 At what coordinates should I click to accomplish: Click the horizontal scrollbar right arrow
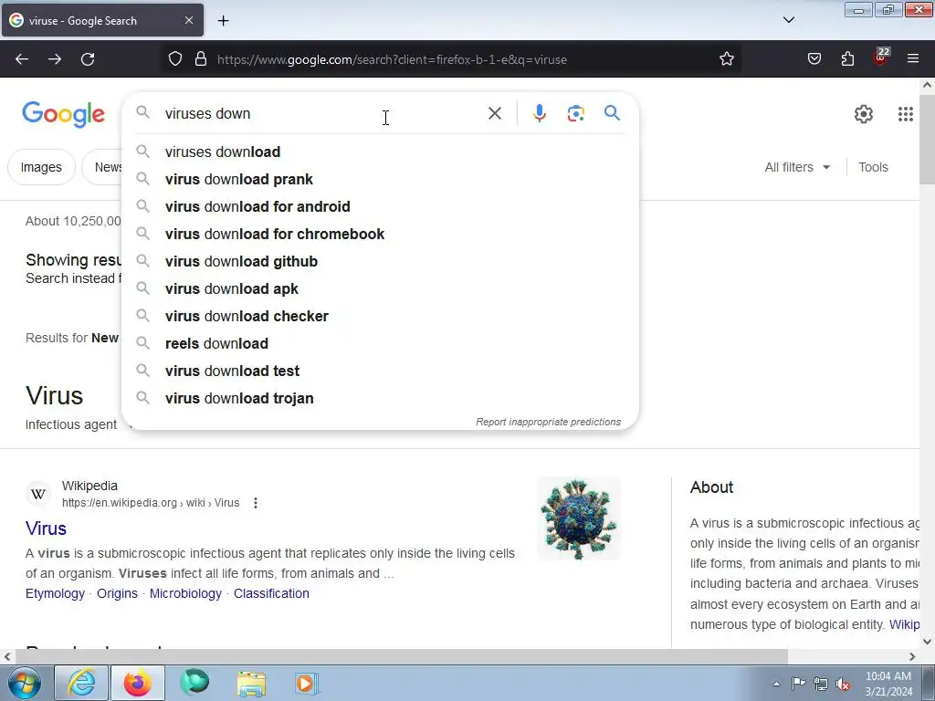coord(912,656)
